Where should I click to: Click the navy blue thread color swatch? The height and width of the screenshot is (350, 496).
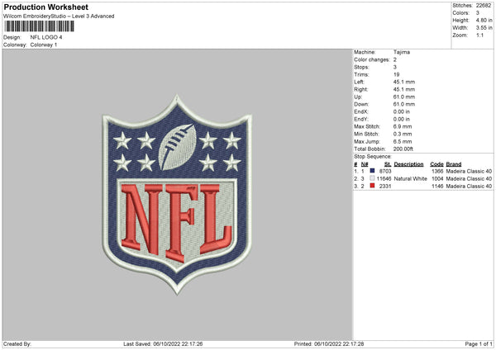(x=372, y=171)
